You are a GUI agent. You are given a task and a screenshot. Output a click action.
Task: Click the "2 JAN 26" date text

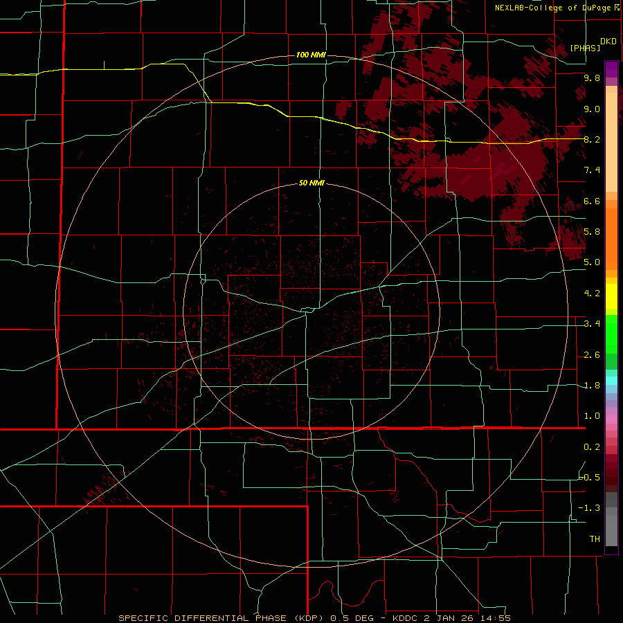(450, 618)
